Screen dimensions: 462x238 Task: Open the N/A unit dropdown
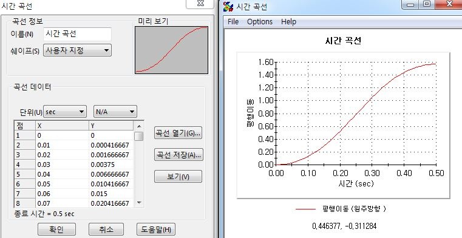tap(115, 112)
